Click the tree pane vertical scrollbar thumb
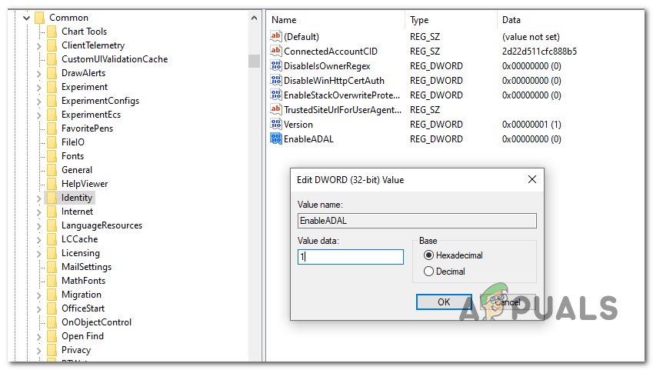 click(254, 61)
